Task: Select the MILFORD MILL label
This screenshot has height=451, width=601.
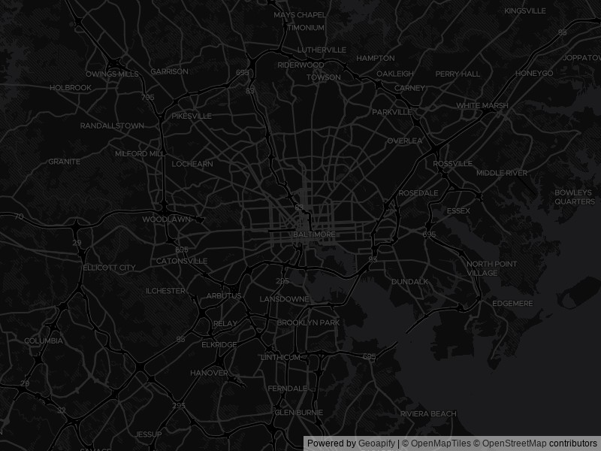Action: [x=140, y=154]
